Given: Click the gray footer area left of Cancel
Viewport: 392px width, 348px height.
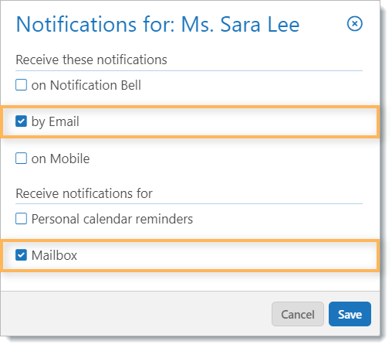Looking at the screenshot, I should click(x=133, y=314).
